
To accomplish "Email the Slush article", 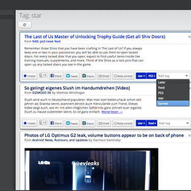I will (104, 123).
